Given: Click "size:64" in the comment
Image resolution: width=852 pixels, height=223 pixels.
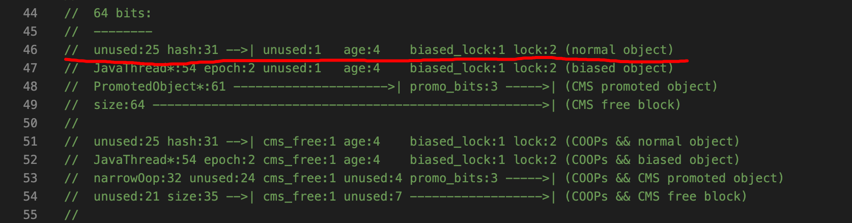Looking at the screenshot, I should 119,105.
